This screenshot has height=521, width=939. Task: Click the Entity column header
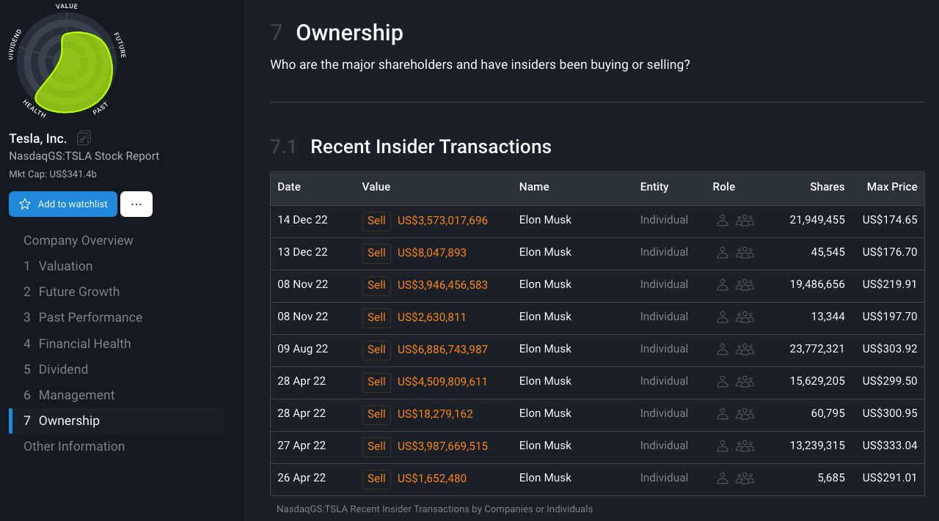(x=654, y=187)
